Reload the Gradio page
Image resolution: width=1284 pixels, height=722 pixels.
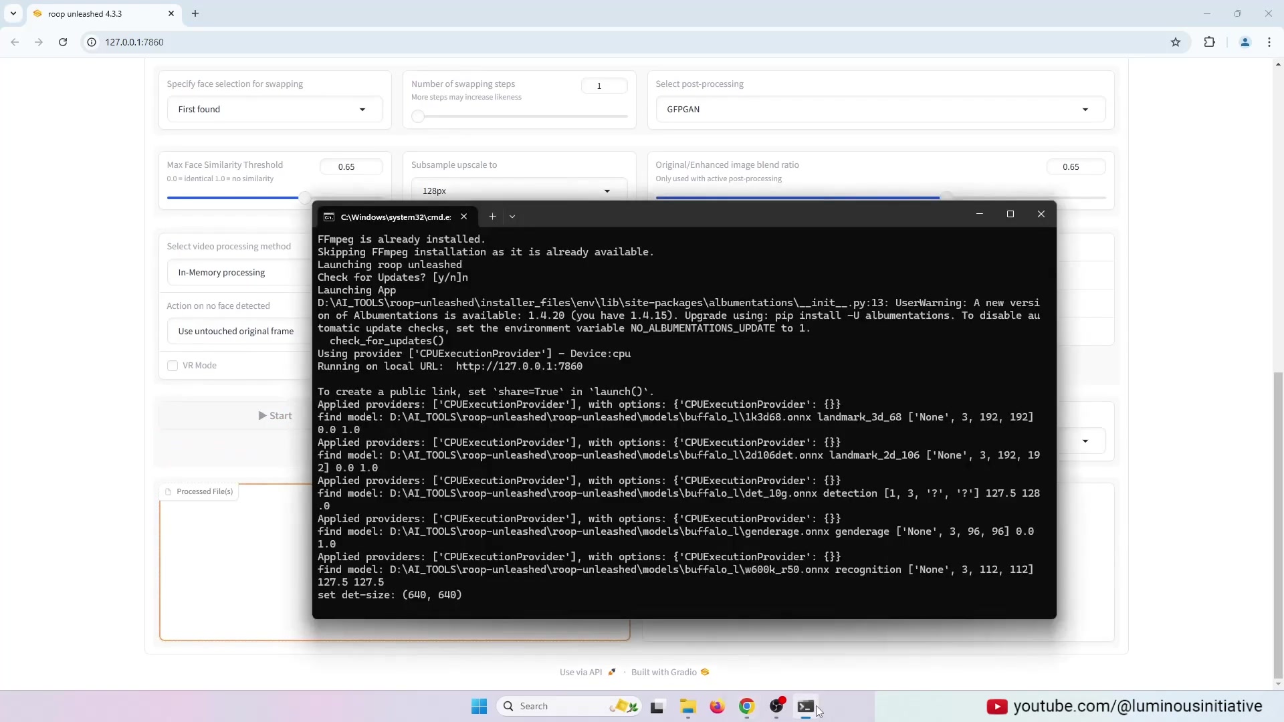click(x=63, y=42)
